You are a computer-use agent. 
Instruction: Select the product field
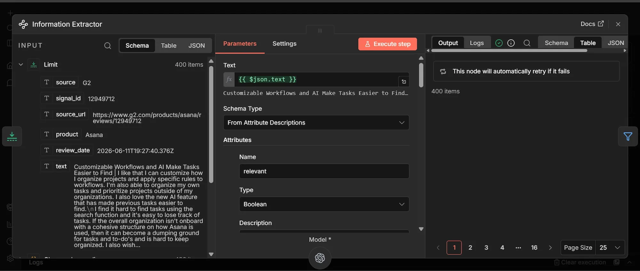tap(67, 134)
